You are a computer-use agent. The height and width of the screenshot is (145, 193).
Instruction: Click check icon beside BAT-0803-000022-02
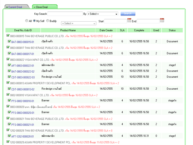coord(9,71)
